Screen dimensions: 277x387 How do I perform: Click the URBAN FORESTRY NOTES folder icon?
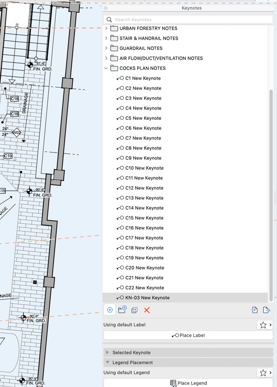(x=114, y=28)
